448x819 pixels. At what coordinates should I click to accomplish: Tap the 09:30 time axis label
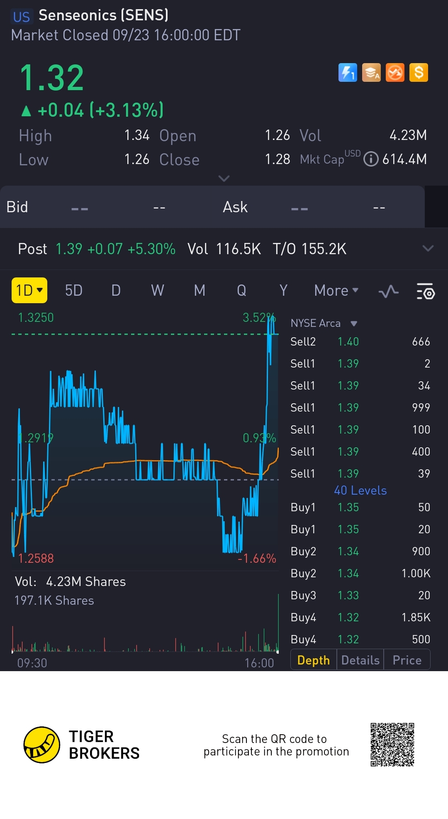point(32,663)
